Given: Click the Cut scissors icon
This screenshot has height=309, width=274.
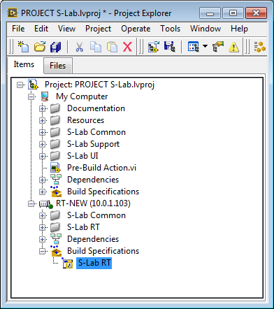Looking at the screenshot, I should (x=79, y=47).
